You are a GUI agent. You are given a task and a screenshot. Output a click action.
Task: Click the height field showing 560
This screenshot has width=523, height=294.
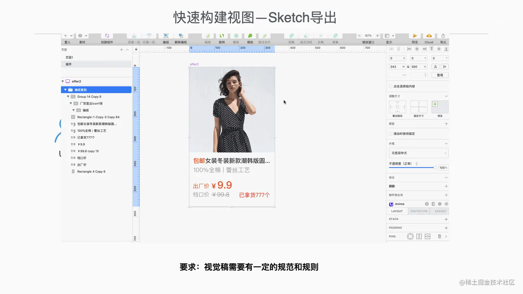pos(419,67)
